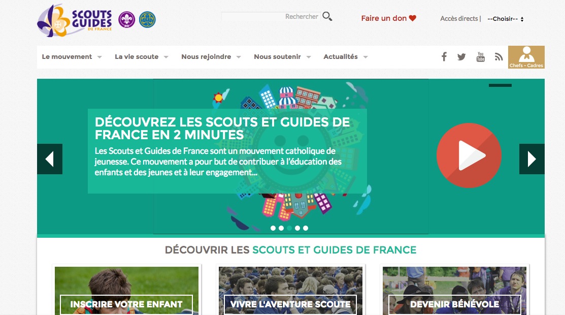Click the Scouts et Guides de France logo
Viewport: 565px width, 315px height.
[x=75, y=20]
